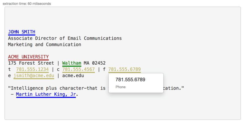Click underlined fax number 781.555.6789 in signature
244x123 pixels.
tap(125, 69)
